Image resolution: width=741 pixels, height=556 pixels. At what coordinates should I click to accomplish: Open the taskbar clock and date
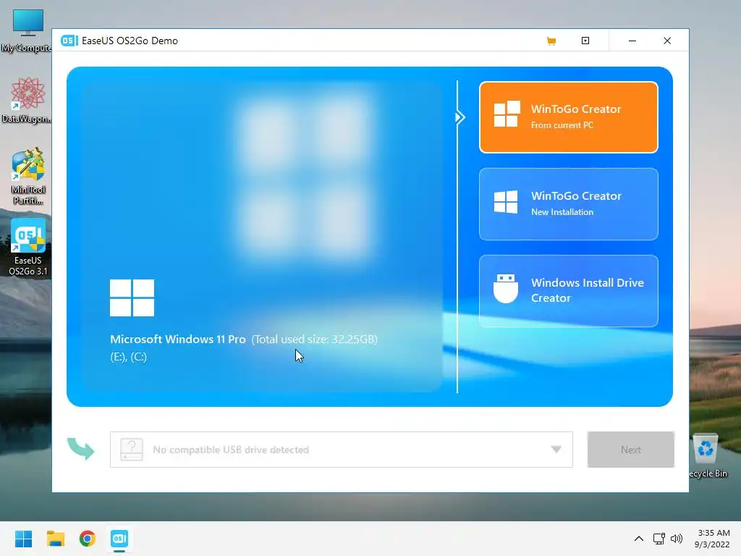pos(713,539)
